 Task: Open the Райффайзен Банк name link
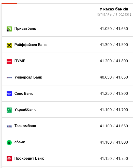31,45
